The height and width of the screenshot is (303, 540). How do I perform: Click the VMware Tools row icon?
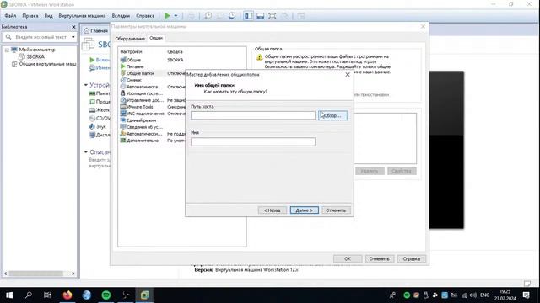(x=123, y=107)
